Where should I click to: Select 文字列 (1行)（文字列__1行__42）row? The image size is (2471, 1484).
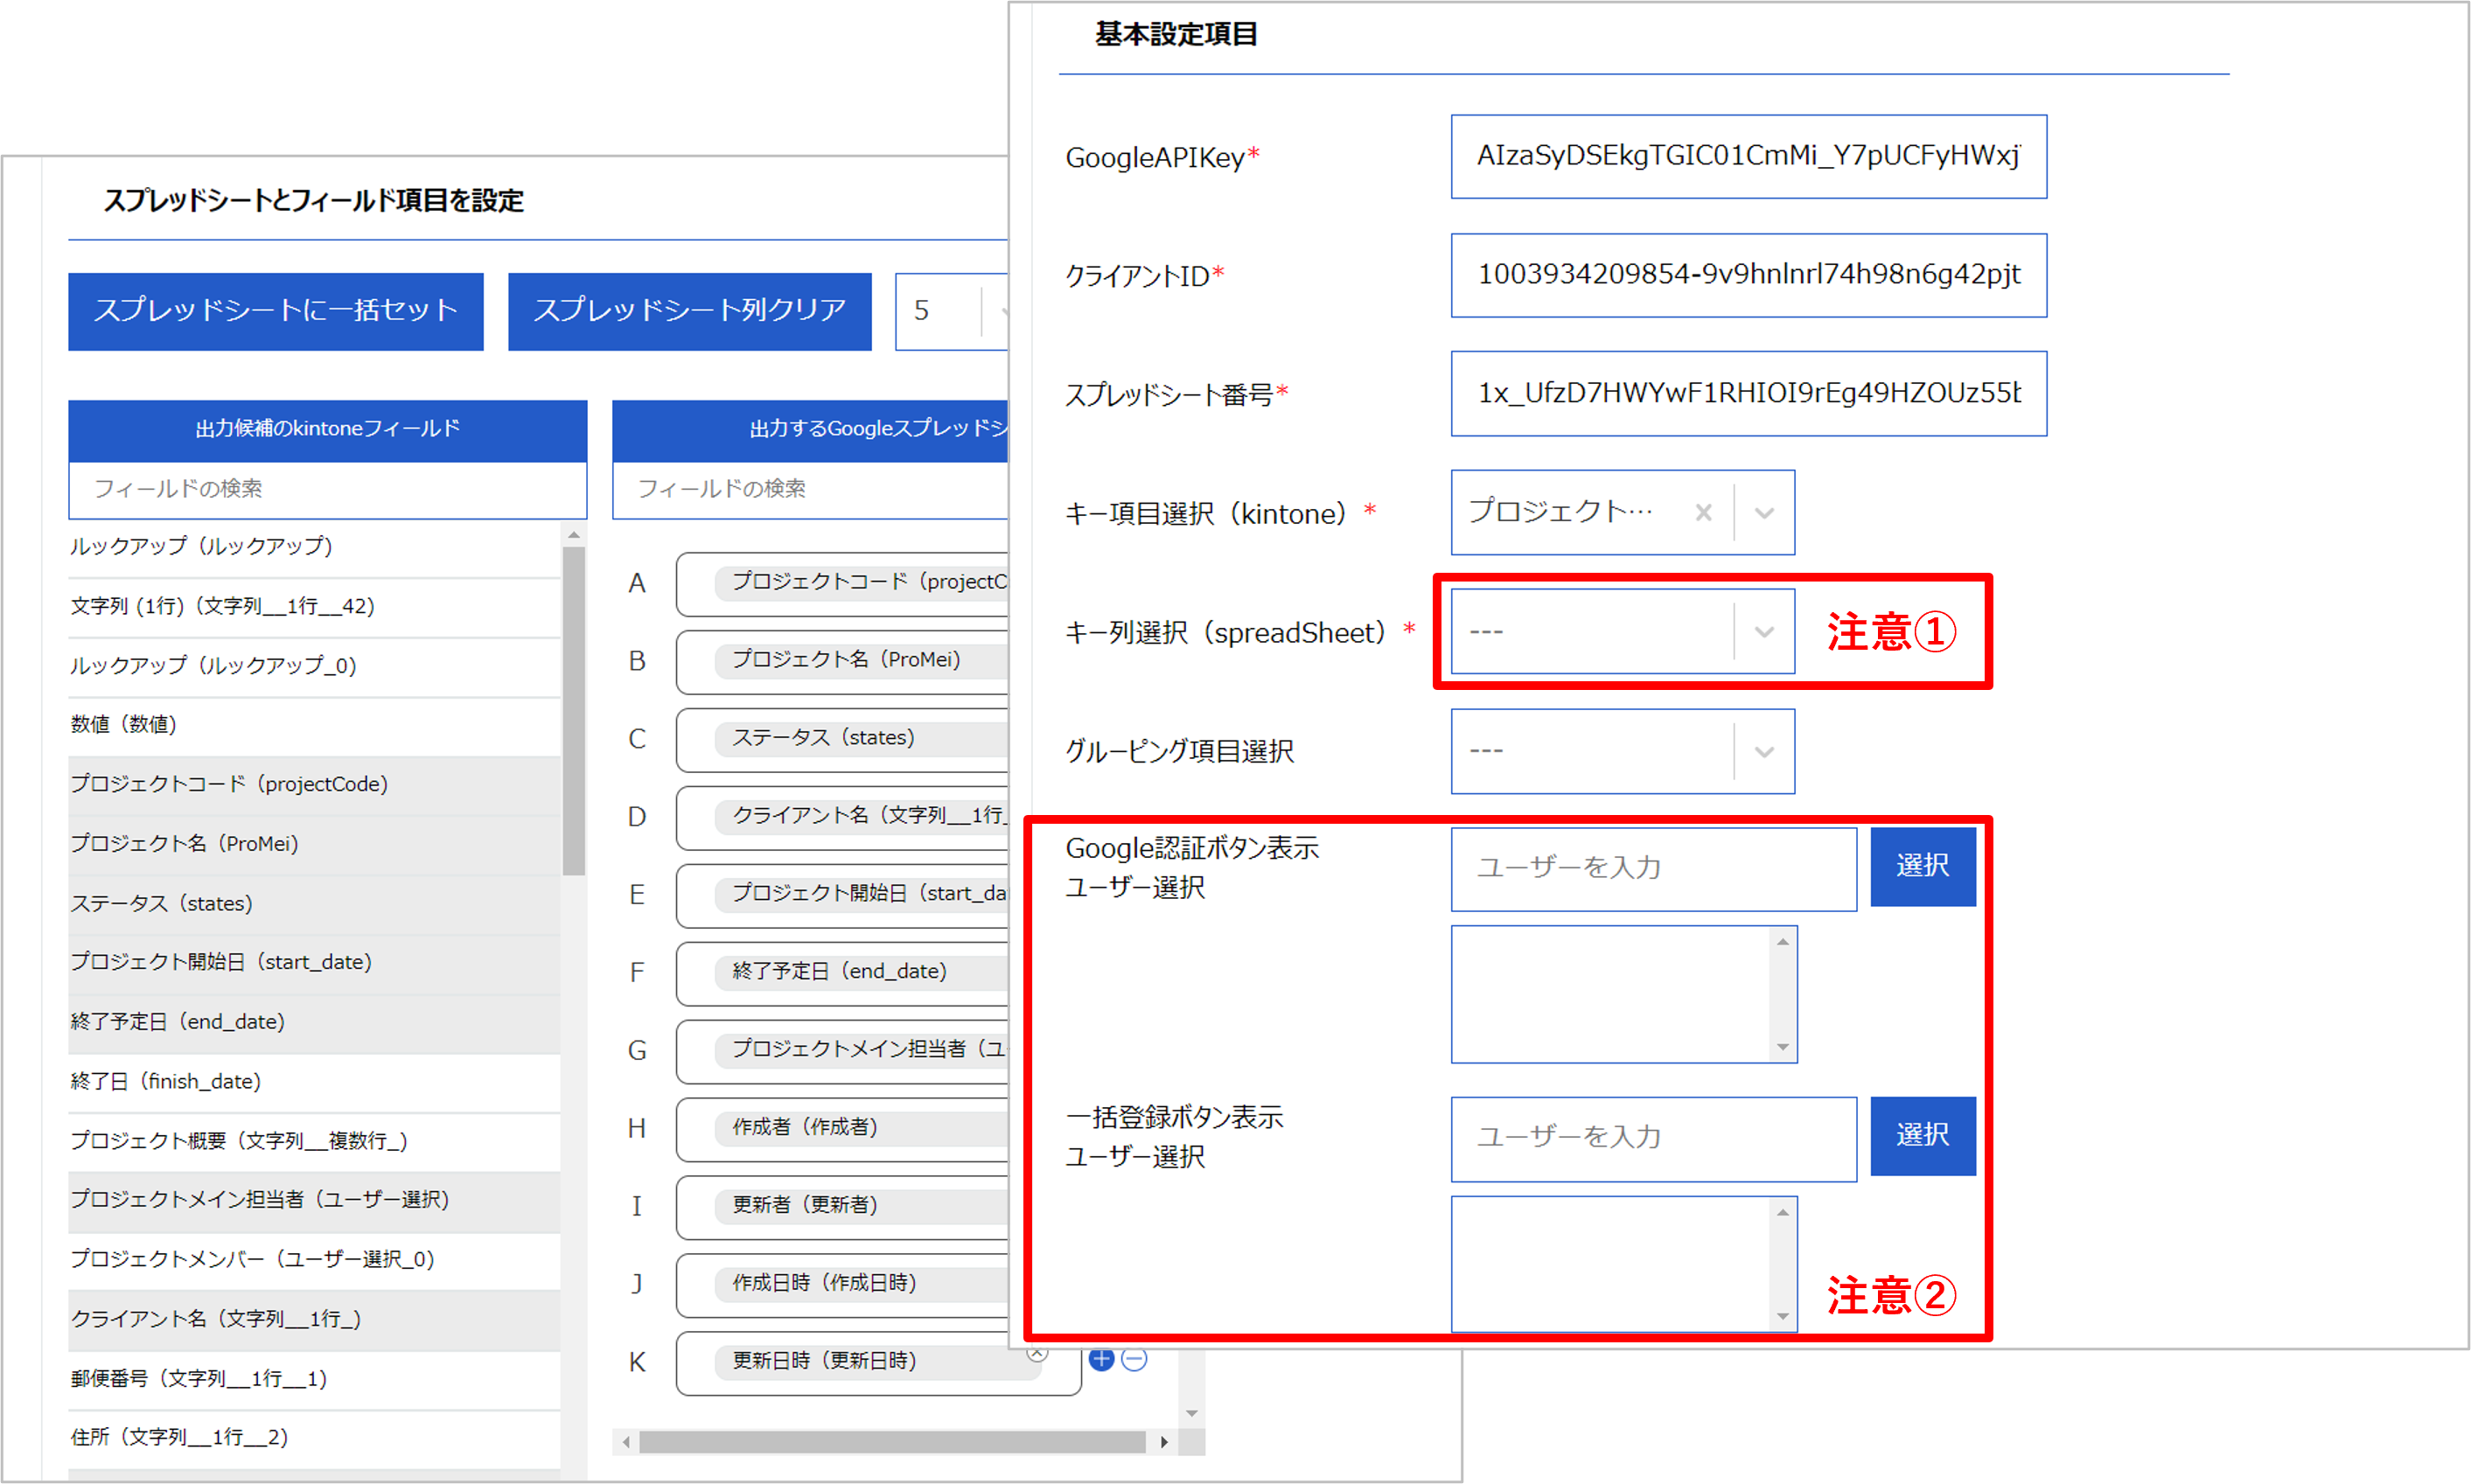coord(314,606)
